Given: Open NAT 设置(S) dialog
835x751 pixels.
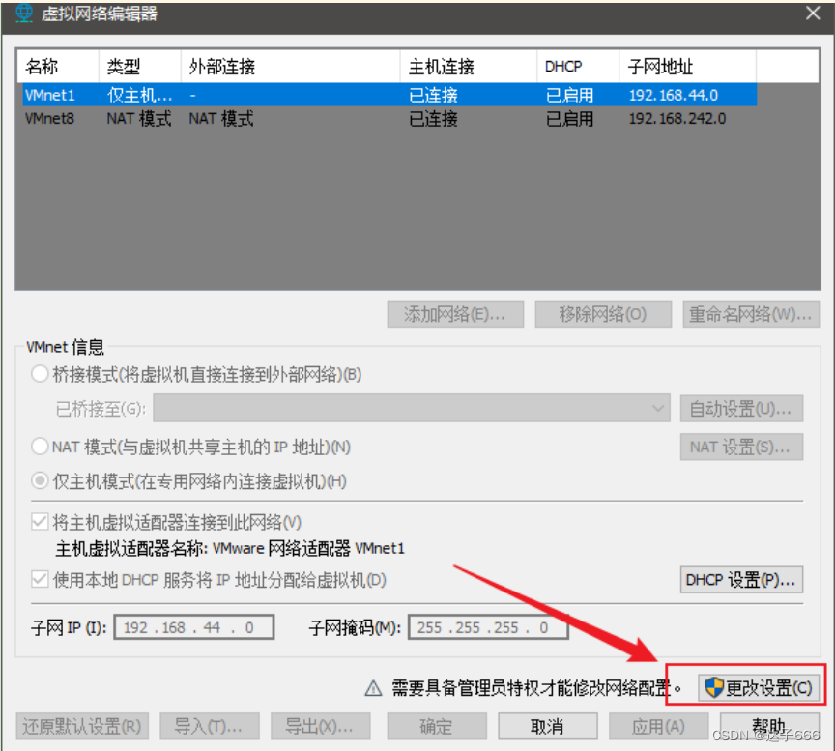Looking at the screenshot, I should pos(741,447).
